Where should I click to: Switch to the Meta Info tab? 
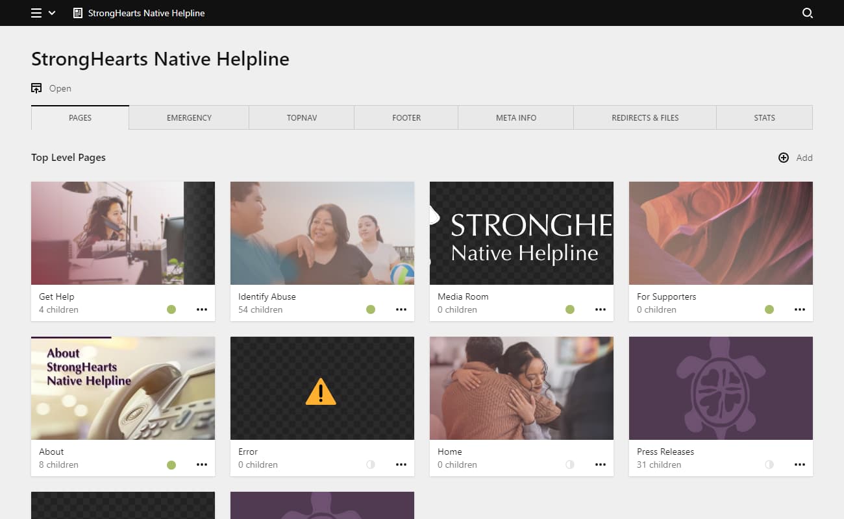(516, 117)
